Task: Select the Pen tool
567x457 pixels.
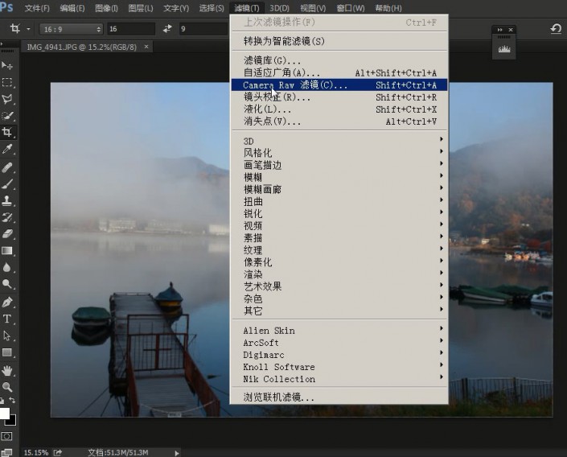Action: pyautogui.click(x=7, y=302)
